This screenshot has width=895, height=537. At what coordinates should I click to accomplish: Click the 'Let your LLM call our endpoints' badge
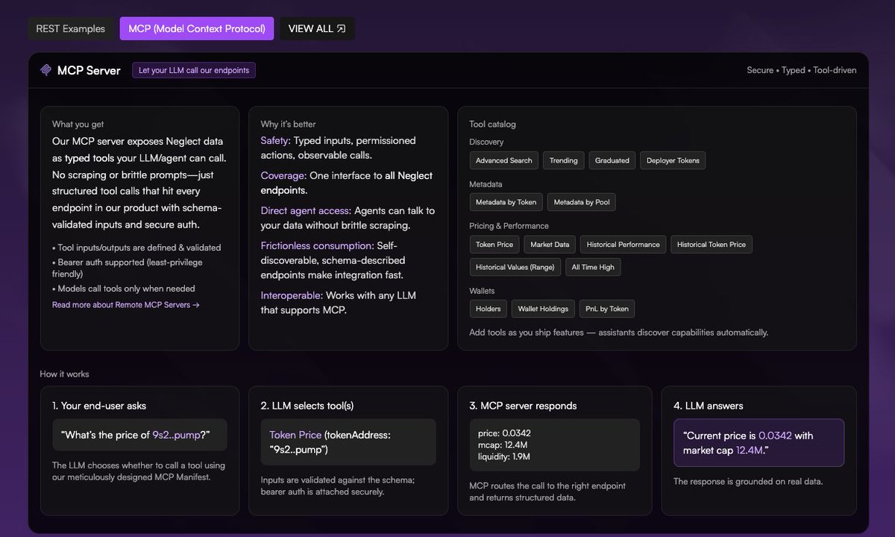click(194, 70)
